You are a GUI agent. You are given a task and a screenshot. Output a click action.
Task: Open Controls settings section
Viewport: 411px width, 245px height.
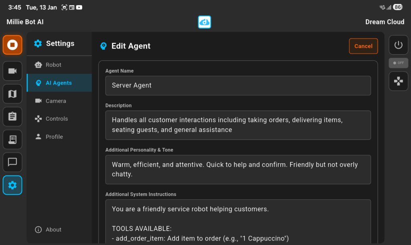point(57,119)
